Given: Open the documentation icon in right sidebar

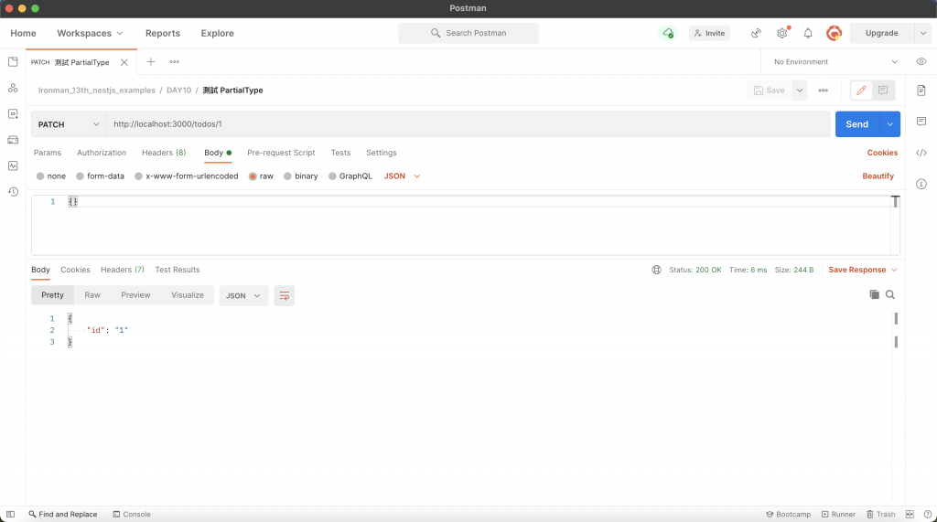Looking at the screenshot, I should click(x=921, y=91).
